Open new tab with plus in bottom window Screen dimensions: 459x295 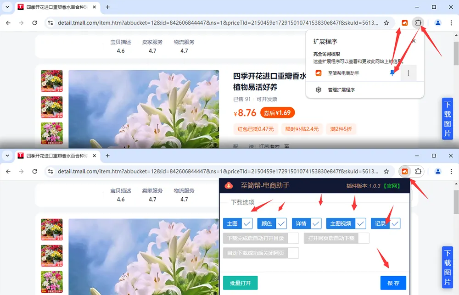(x=107, y=156)
